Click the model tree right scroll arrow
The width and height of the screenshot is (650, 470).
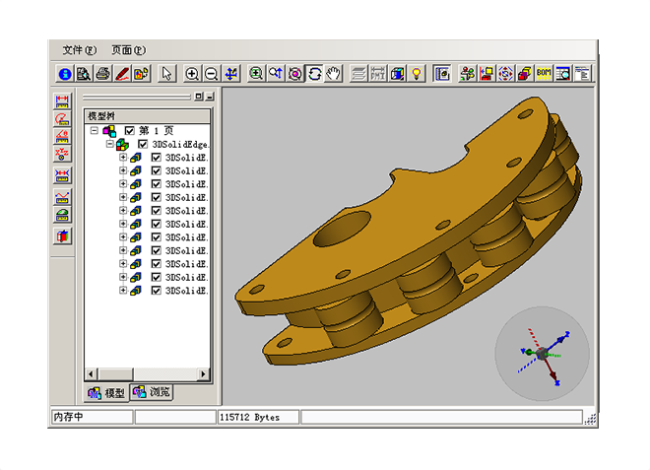(204, 374)
